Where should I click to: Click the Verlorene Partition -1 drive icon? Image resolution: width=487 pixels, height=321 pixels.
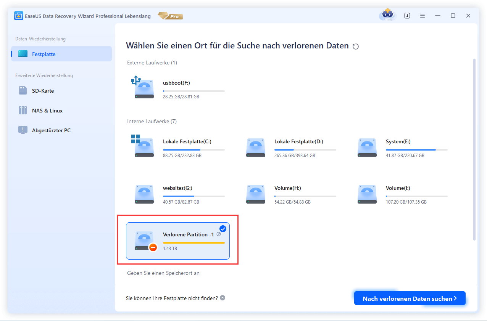(x=145, y=241)
